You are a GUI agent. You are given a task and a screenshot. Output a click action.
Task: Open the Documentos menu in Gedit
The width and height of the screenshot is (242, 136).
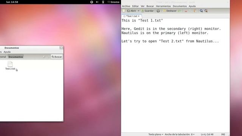[x=180, y=6]
